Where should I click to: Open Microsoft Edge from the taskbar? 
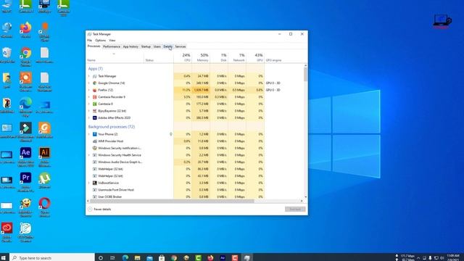click(125, 258)
